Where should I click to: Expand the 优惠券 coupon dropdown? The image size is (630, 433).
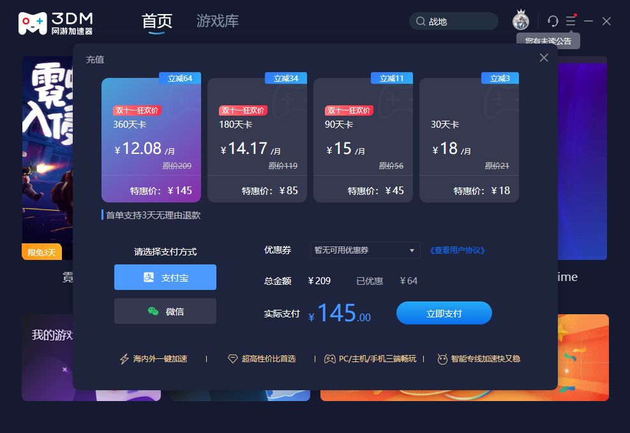coord(365,250)
